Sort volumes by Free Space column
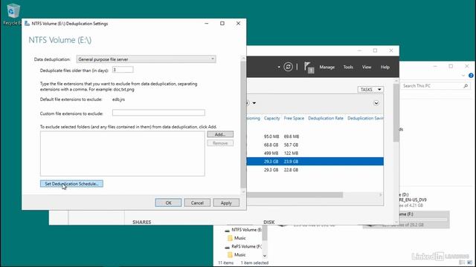The image size is (476, 267). coord(294,119)
